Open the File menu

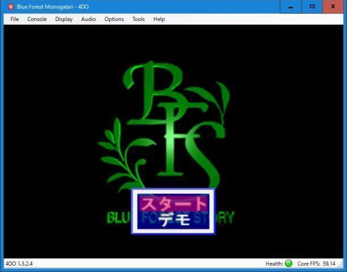point(15,19)
